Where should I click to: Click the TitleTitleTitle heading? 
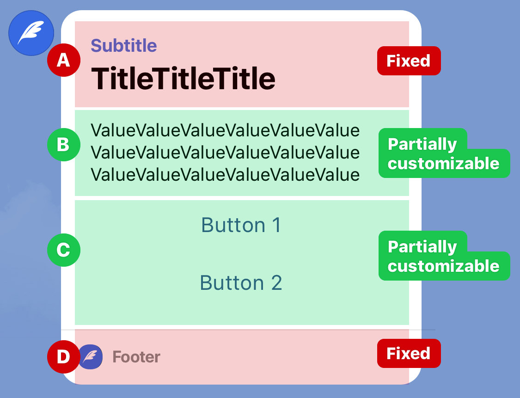coord(183,79)
